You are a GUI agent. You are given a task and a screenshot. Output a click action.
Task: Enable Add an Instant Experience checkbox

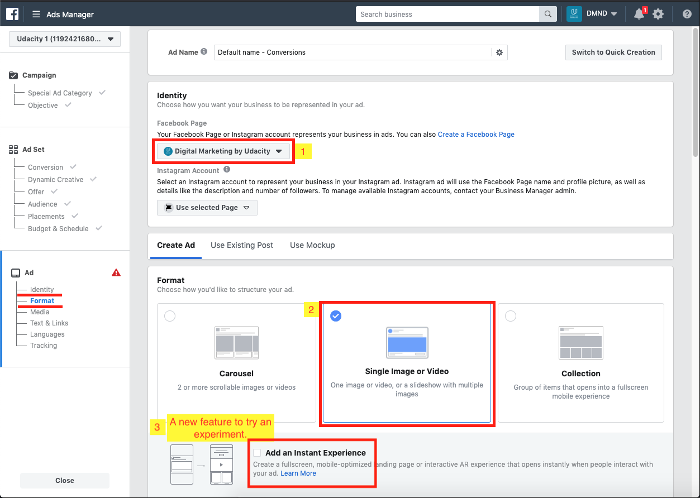tap(257, 453)
